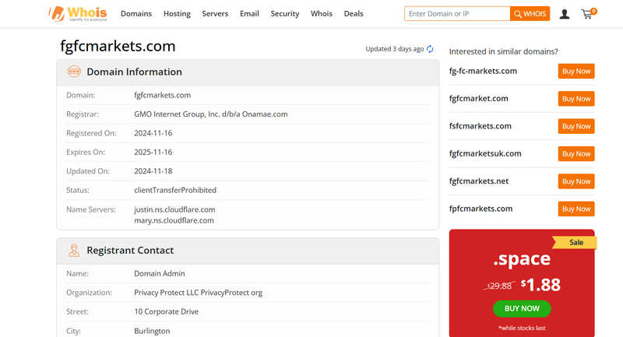The image size is (623, 337).
Task: Buy fgfcmarketsuk.com now
Action: tap(576, 153)
